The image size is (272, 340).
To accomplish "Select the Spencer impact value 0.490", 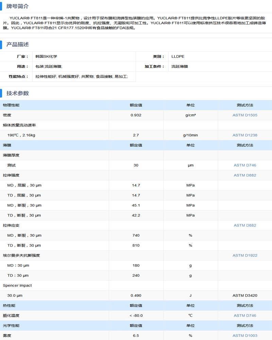I will [136, 295].
